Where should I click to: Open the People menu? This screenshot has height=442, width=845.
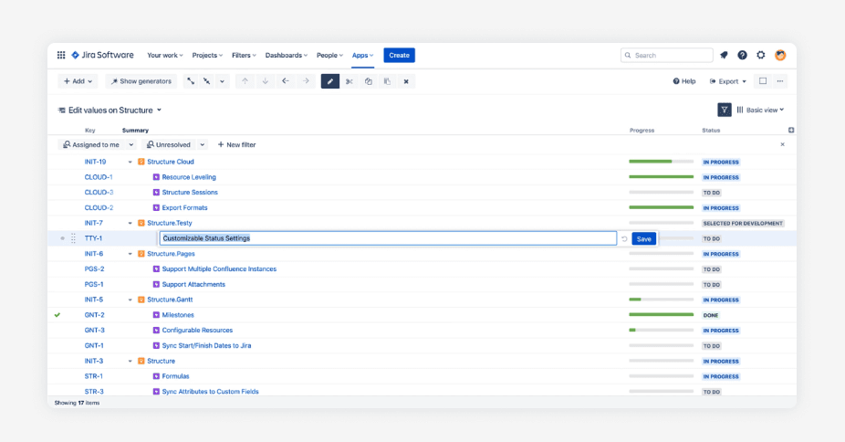click(329, 55)
